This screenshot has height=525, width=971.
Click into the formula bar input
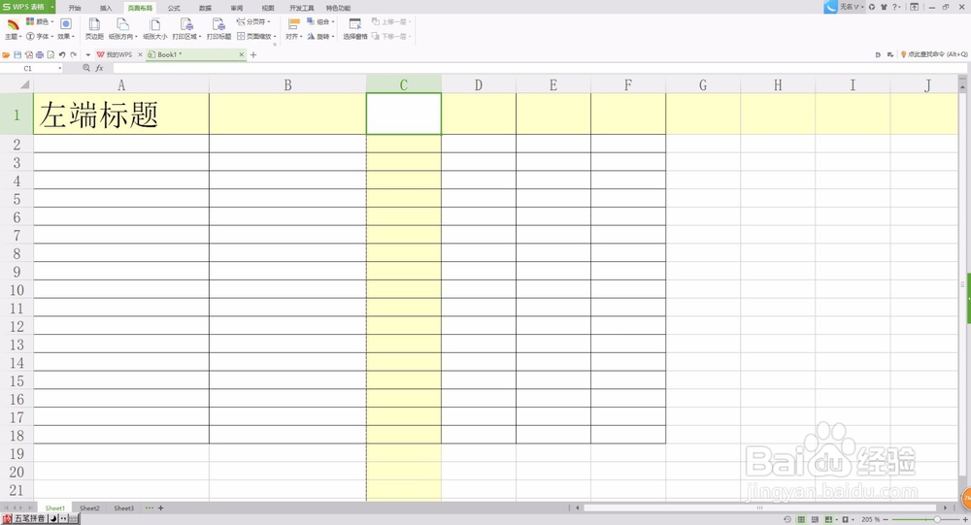(x=539, y=68)
